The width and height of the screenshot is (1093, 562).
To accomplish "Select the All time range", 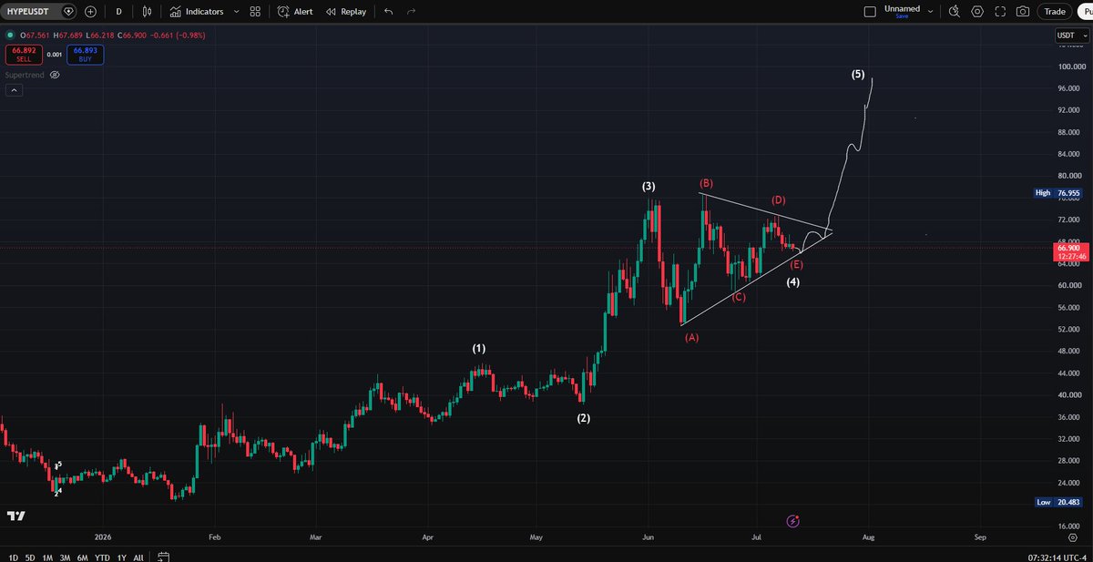I will [138, 557].
